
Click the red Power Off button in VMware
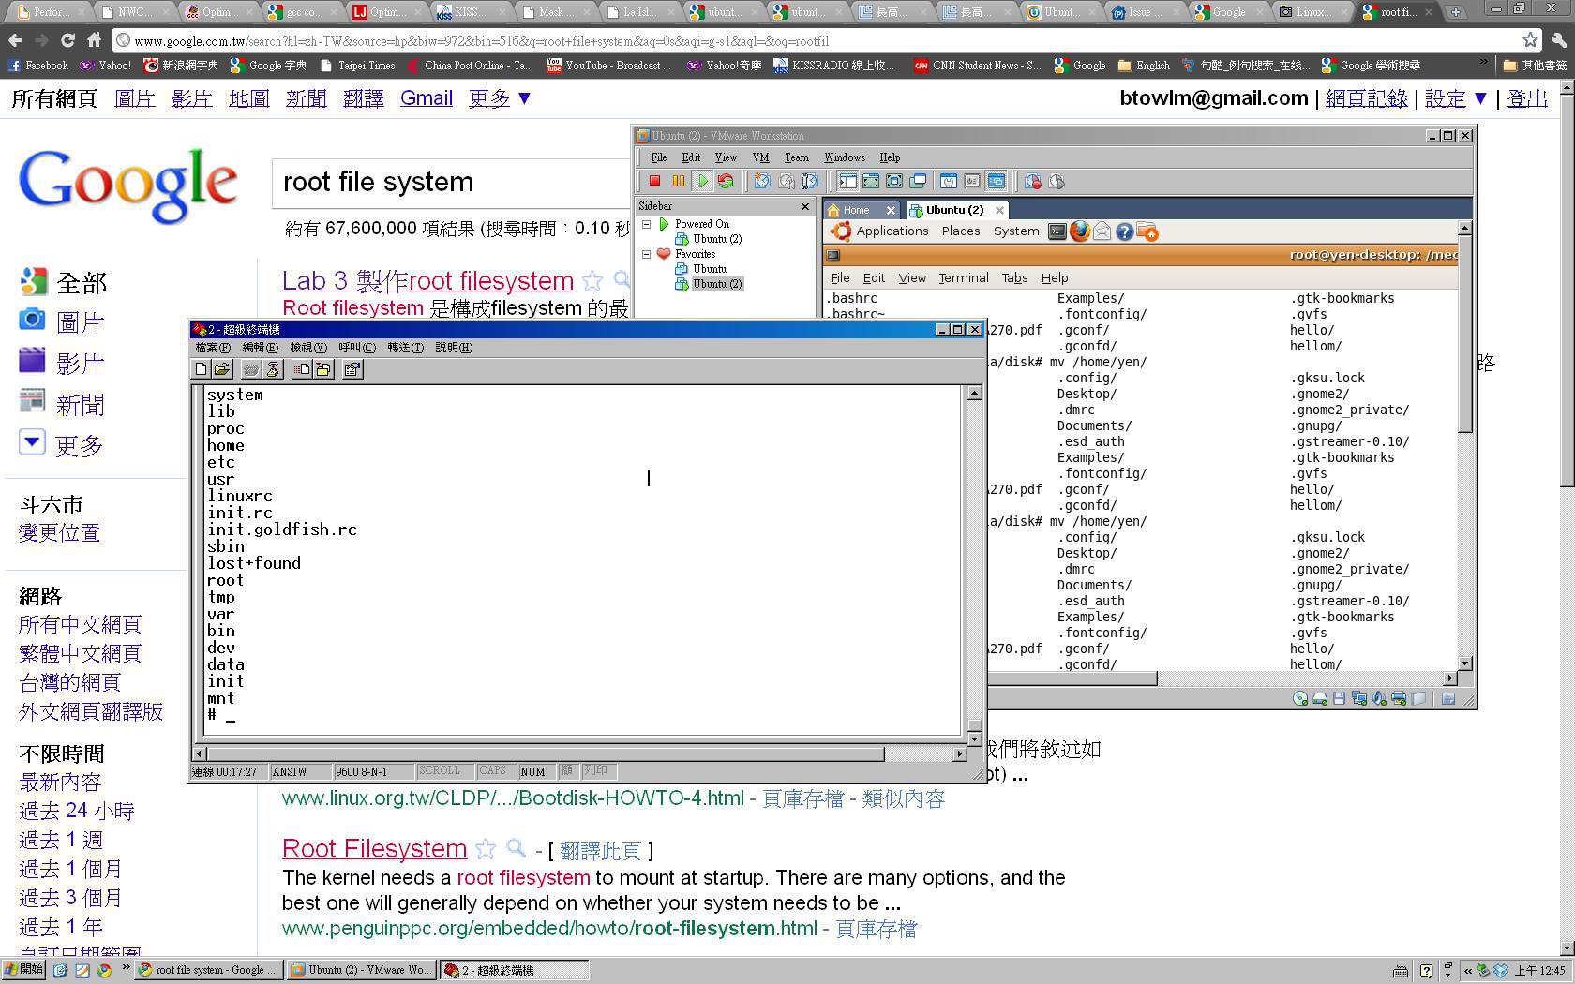point(655,182)
